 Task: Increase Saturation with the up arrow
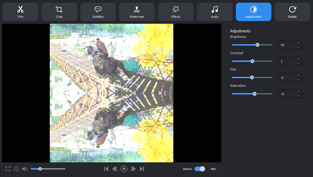(299, 92)
